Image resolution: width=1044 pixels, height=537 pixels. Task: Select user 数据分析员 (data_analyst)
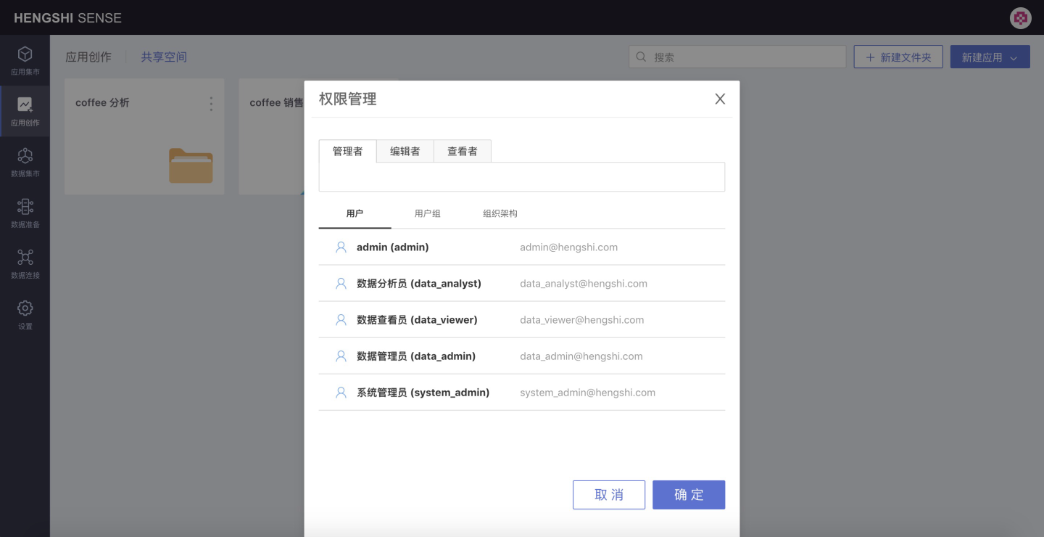pyautogui.click(x=419, y=284)
